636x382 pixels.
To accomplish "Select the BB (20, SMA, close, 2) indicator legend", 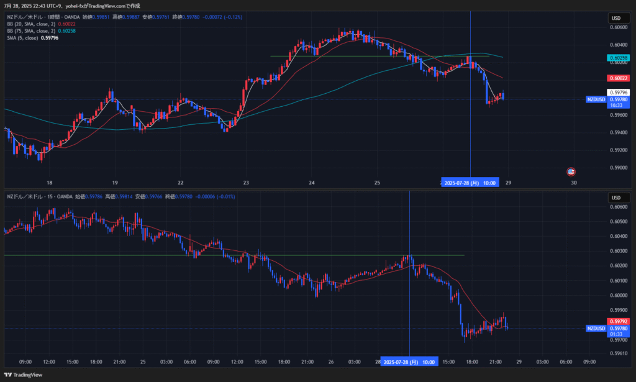I will pos(31,24).
